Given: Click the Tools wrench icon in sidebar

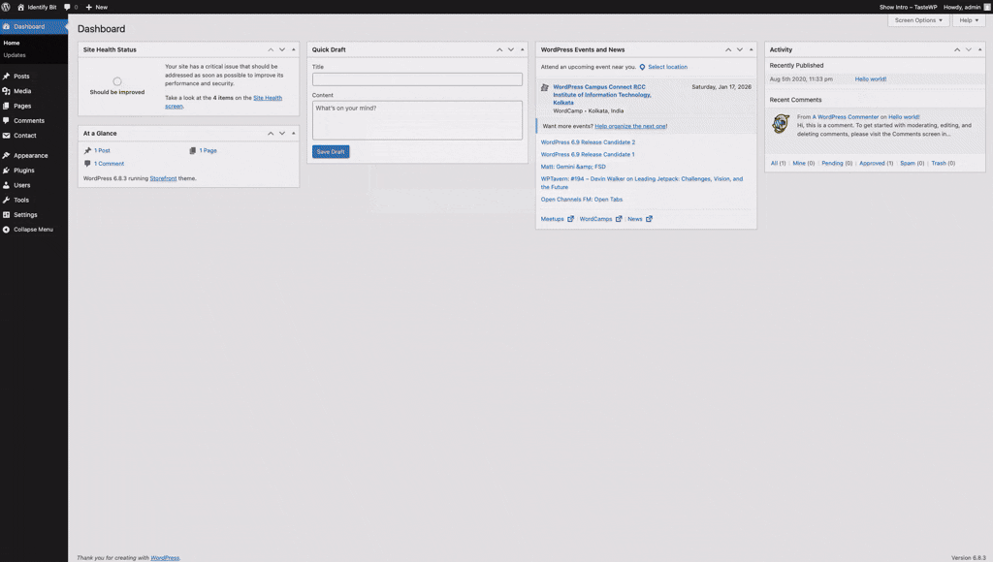Looking at the screenshot, I should pyautogui.click(x=7, y=200).
